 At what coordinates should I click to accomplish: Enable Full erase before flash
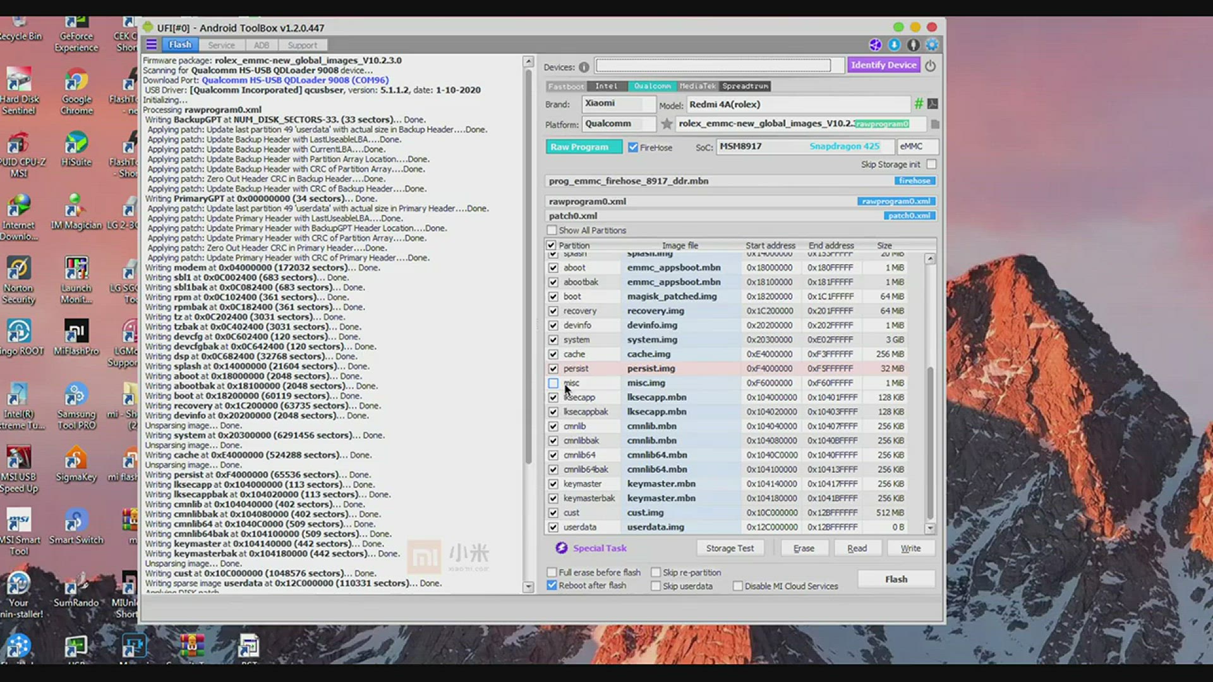point(552,572)
